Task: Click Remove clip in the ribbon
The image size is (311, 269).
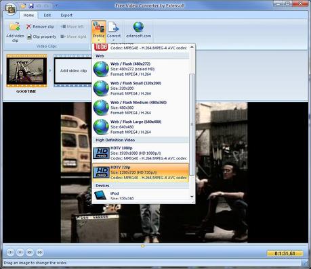Action: (40, 26)
